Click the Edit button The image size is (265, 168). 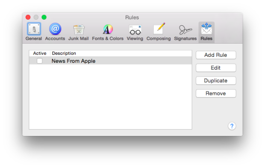[x=216, y=68]
